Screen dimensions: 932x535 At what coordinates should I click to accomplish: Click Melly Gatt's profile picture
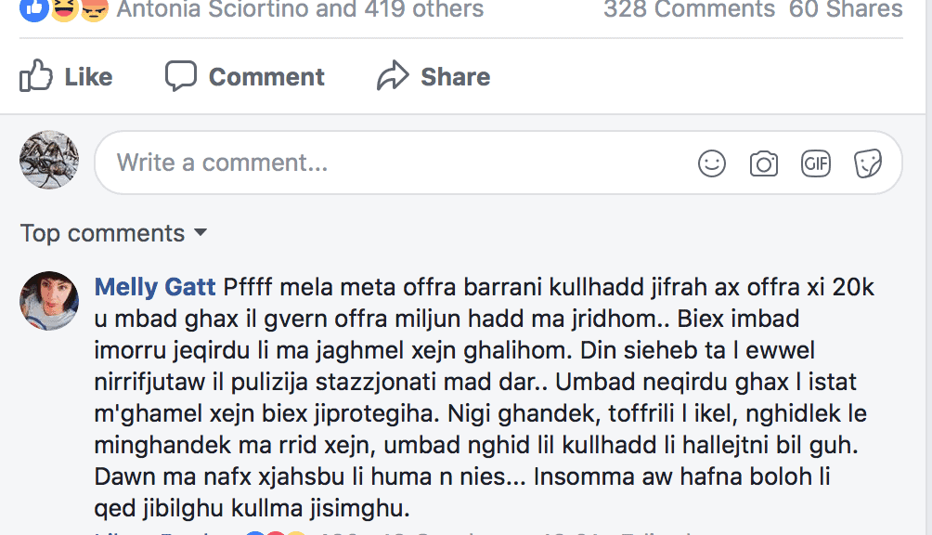click(x=49, y=301)
